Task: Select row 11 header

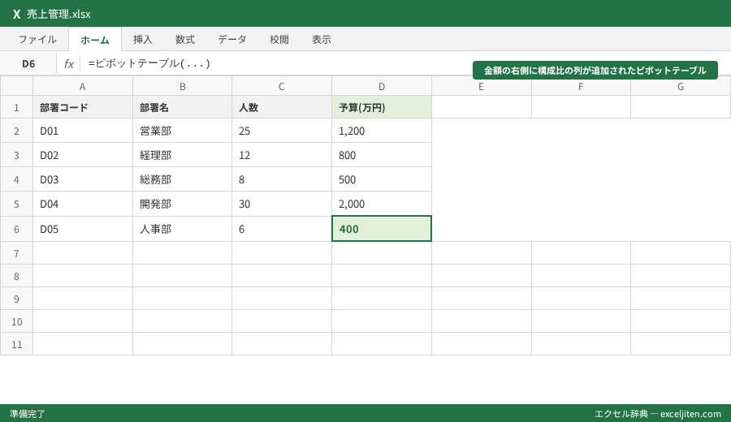Action: coord(16,344)
